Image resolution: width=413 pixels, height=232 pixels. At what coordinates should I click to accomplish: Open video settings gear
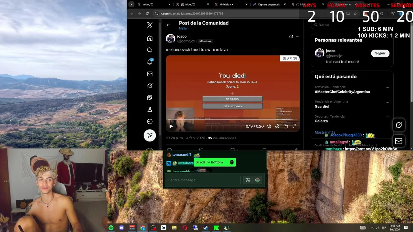(277, 126)
